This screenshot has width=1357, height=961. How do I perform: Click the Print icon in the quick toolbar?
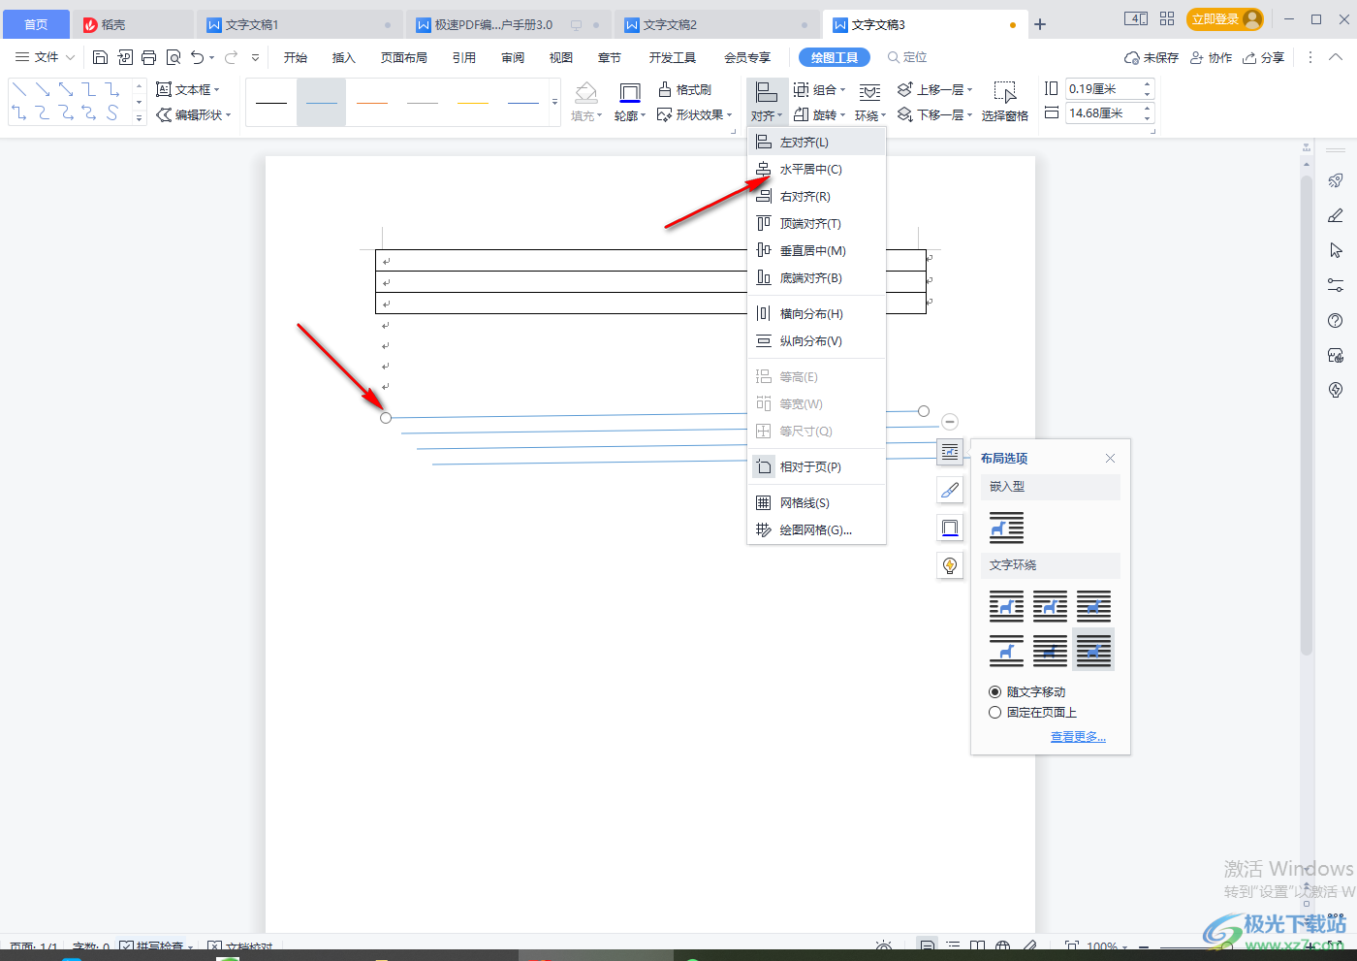(x=148, y=57)
